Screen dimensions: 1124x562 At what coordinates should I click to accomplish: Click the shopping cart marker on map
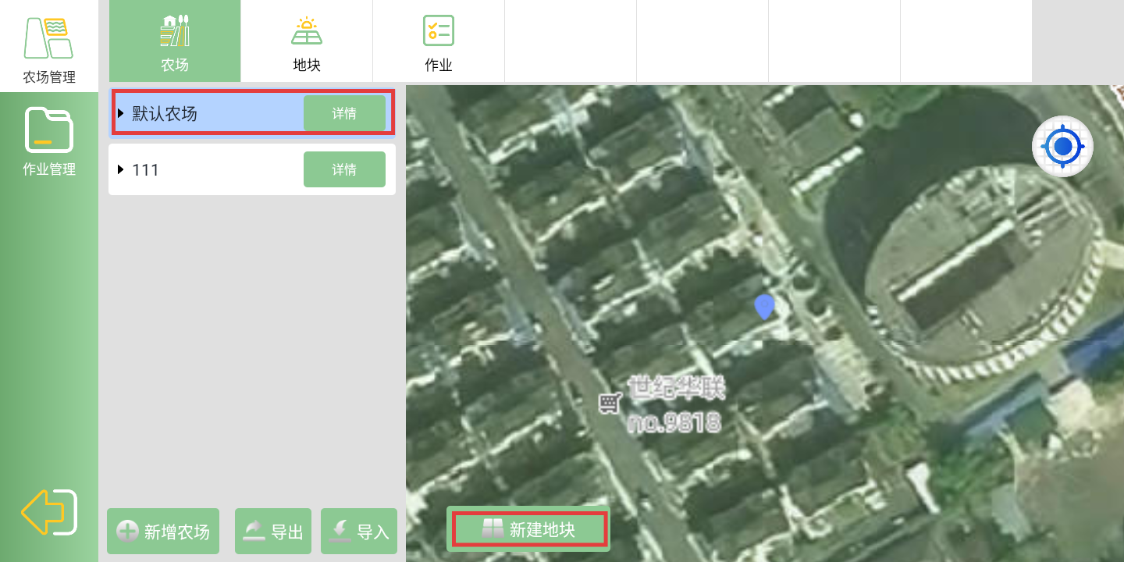609,403
